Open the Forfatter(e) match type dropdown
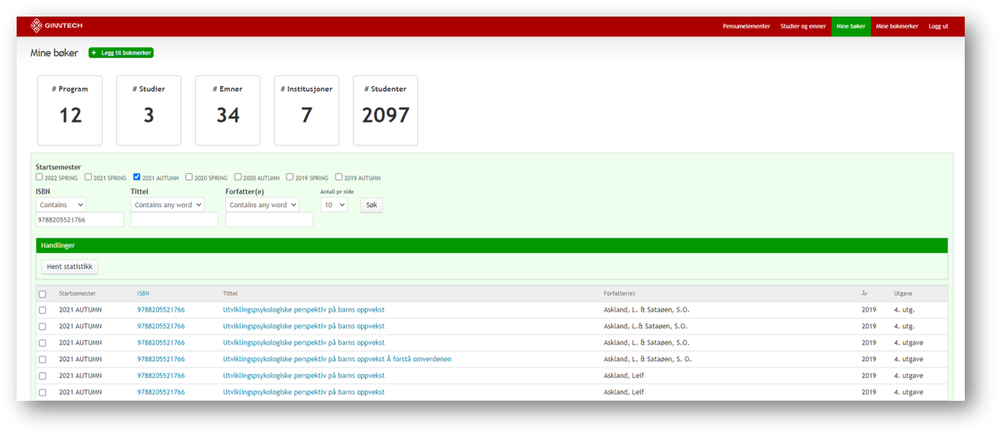998x434 pixels. (262, 205)
